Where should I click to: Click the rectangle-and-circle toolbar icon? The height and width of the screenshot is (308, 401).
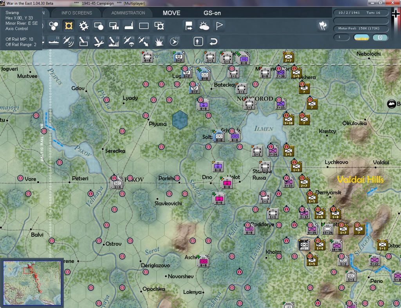click(x=99, y=26)
